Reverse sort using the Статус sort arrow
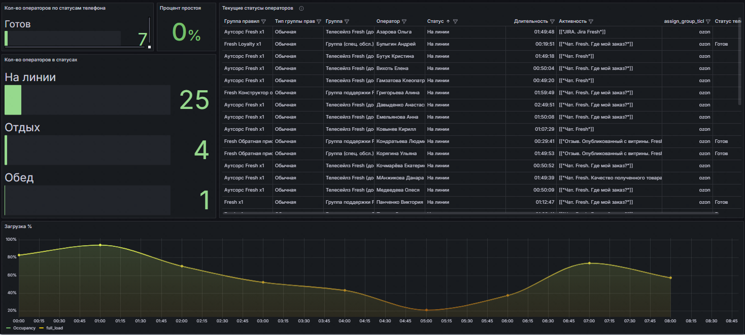This screenshot has height=335, width=745. (x=448, y=22)
